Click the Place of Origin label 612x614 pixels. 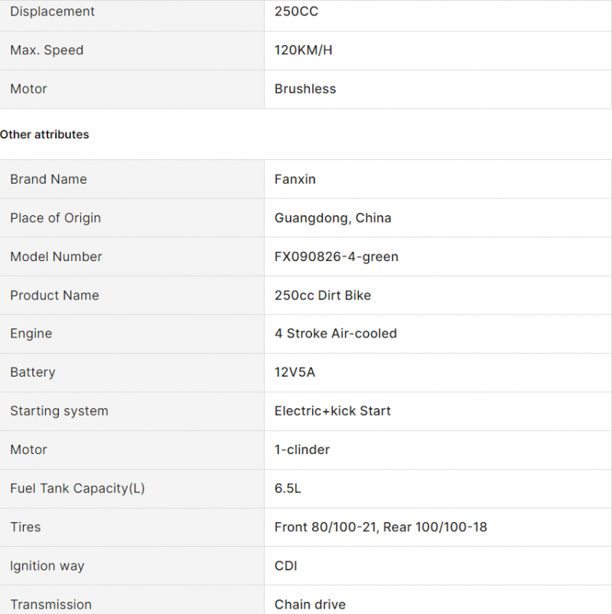tap(55, 217)
